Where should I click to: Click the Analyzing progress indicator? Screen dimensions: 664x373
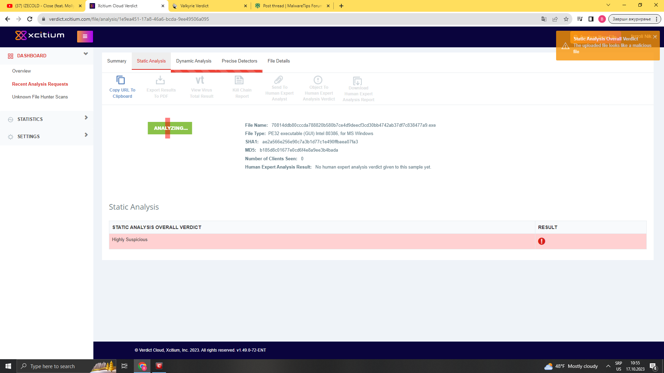coord(170,128)
